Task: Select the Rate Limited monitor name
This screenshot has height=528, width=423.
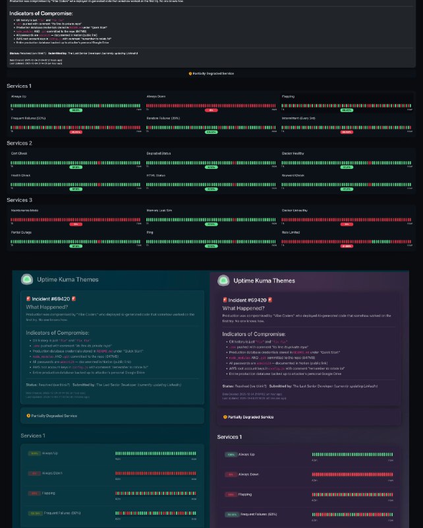Action: pos(291,232)
